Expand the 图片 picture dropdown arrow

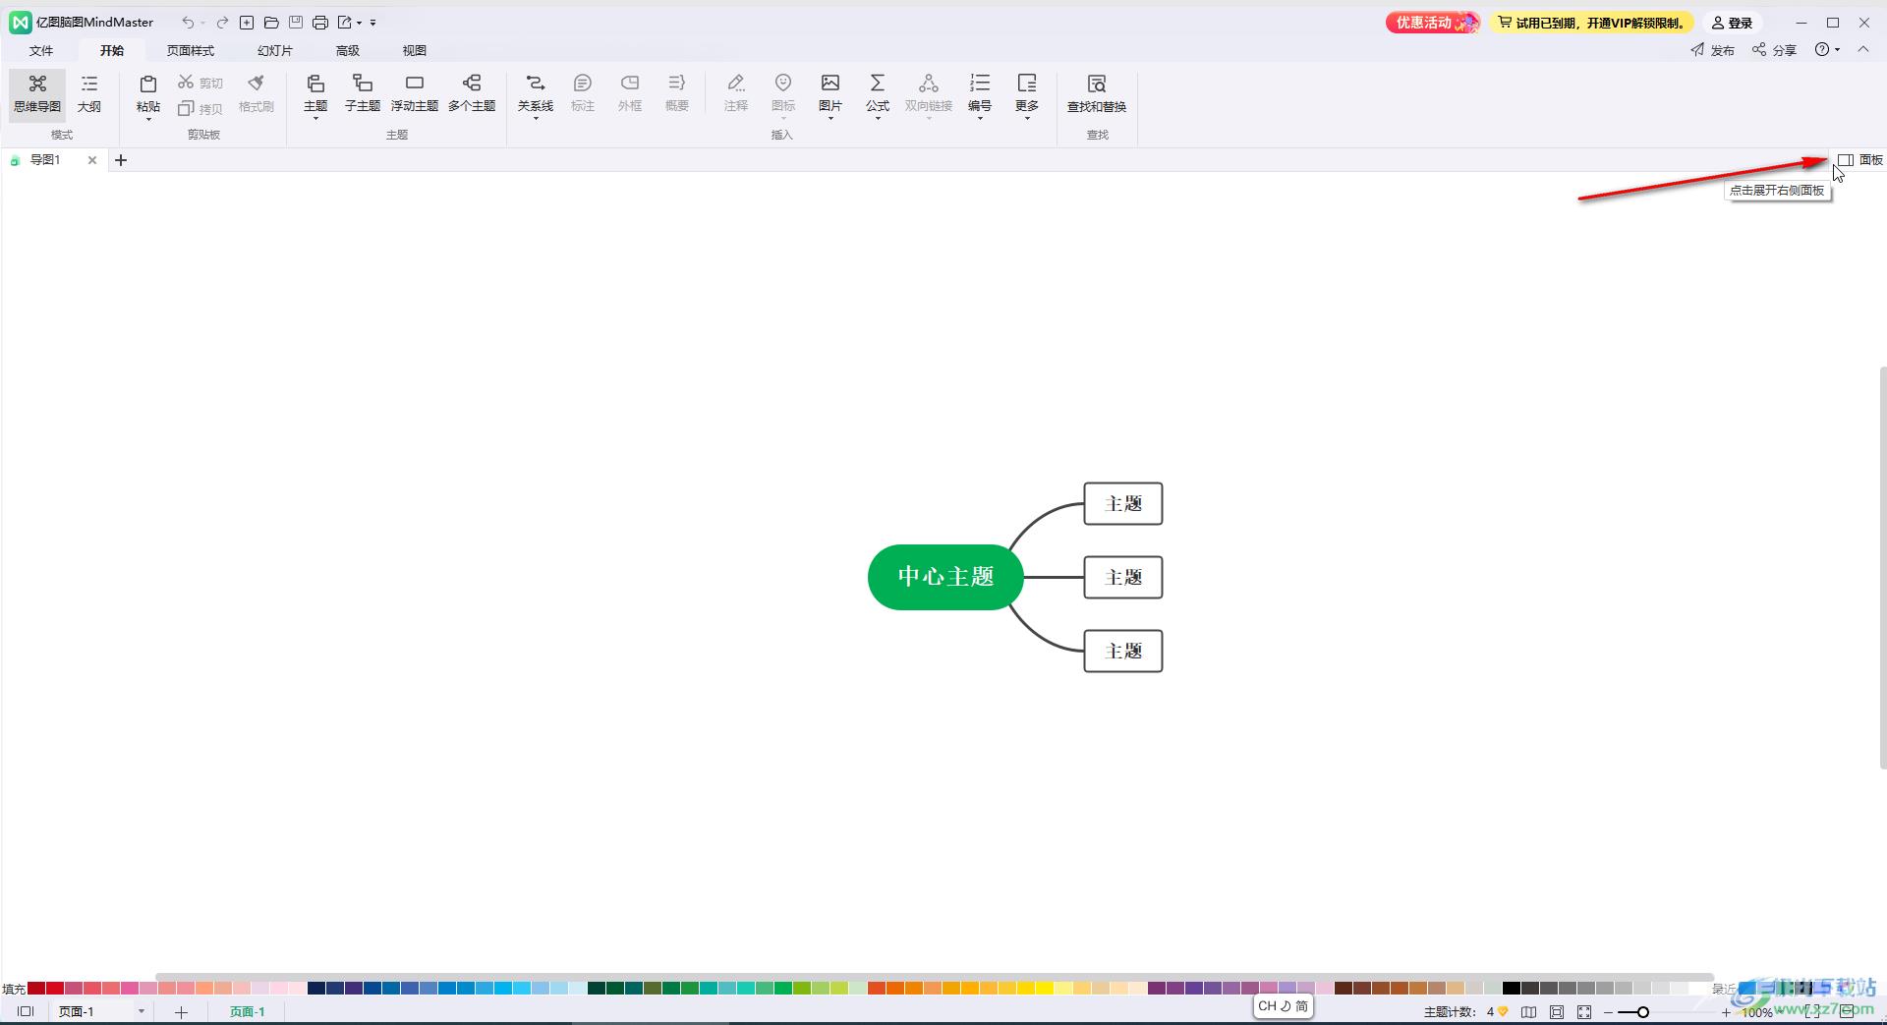(x=830, y=118)
